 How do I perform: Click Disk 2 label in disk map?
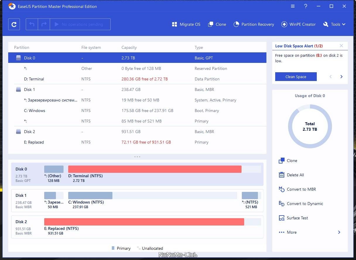21,222
